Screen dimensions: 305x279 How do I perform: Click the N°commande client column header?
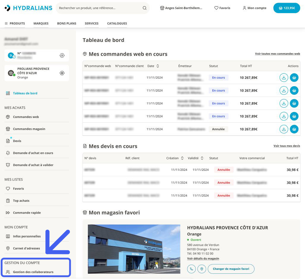tap(129, 66)
